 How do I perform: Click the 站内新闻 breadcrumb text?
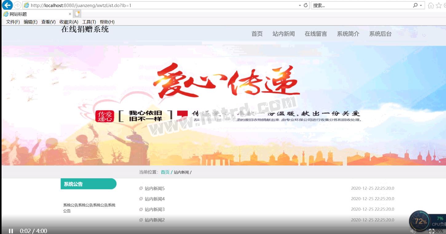181,172
